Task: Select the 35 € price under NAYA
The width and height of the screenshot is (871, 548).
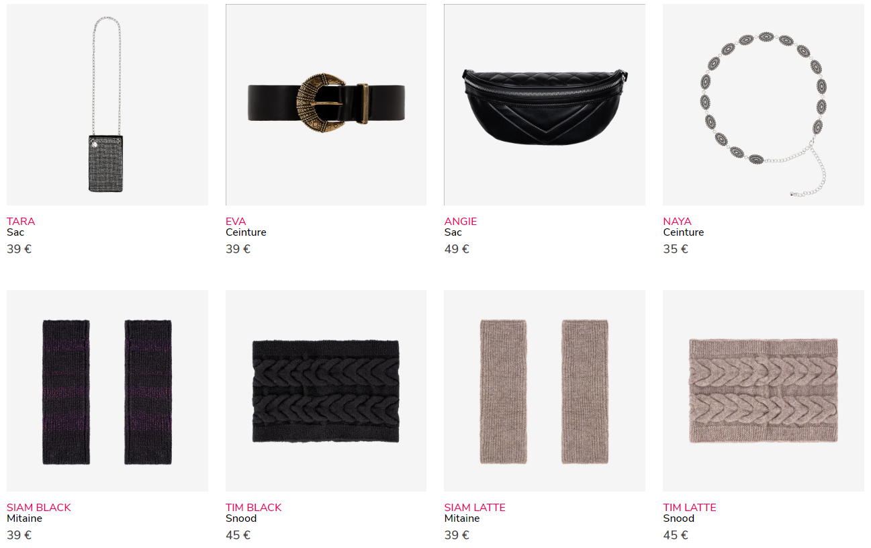Action: point(676,249)
